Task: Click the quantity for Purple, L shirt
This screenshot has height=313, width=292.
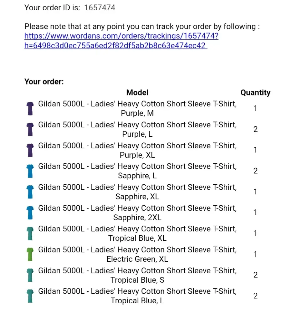Action: [255, 129]
